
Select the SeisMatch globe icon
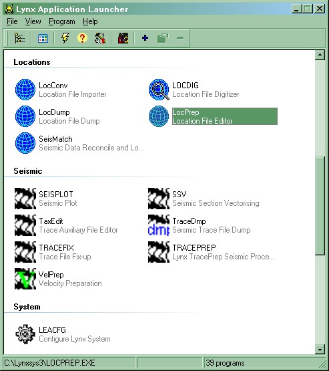pos(25,143)
